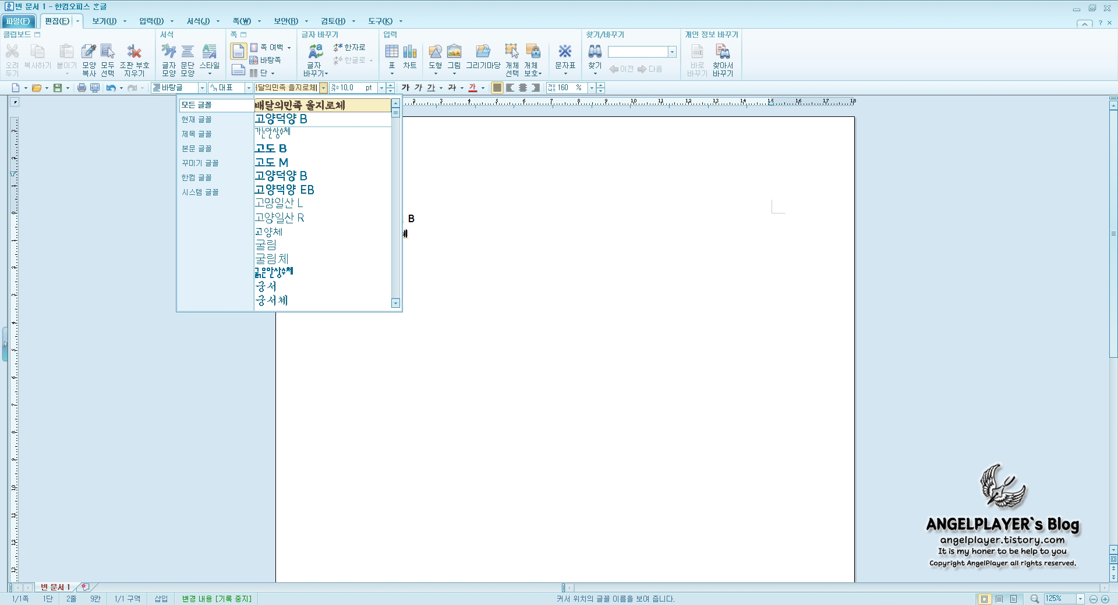
Task: Select 시스템 글꼴 font category
Action: click(x=200, y=192)
